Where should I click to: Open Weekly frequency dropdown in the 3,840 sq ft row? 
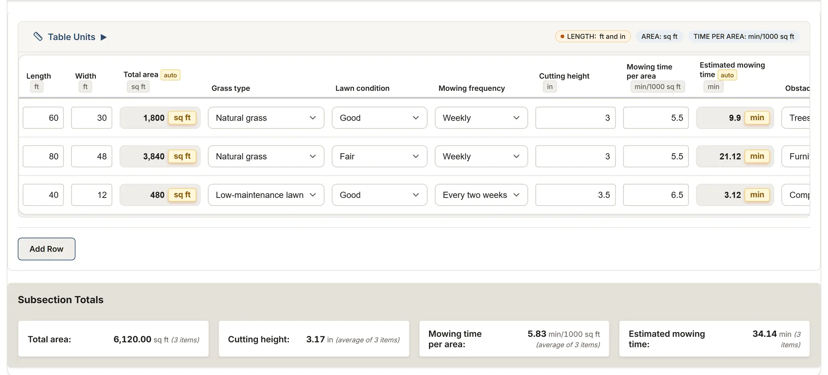481,156
